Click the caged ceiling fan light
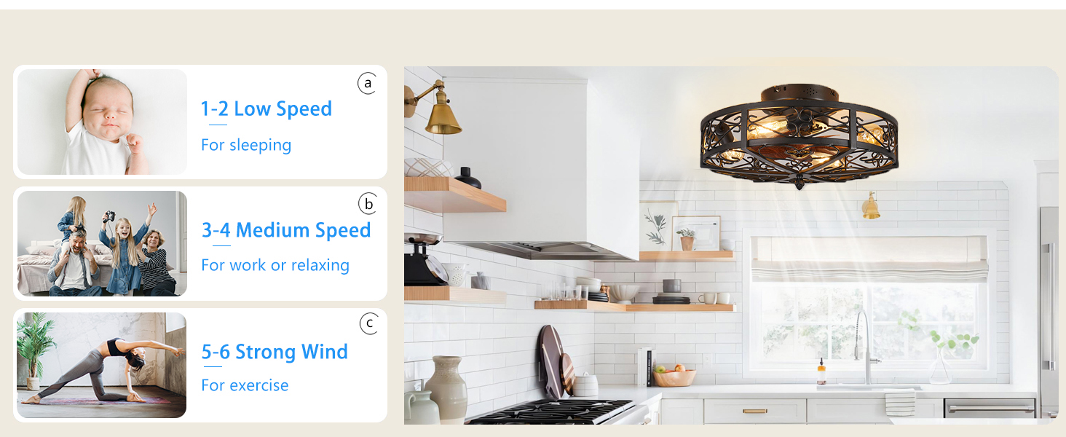This screenshot has height=437, width=1066. [799, 136]
